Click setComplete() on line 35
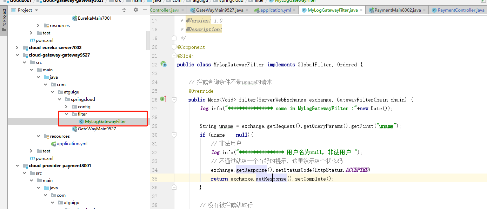The height and width of the screenshot is (209, 487). 312,179
